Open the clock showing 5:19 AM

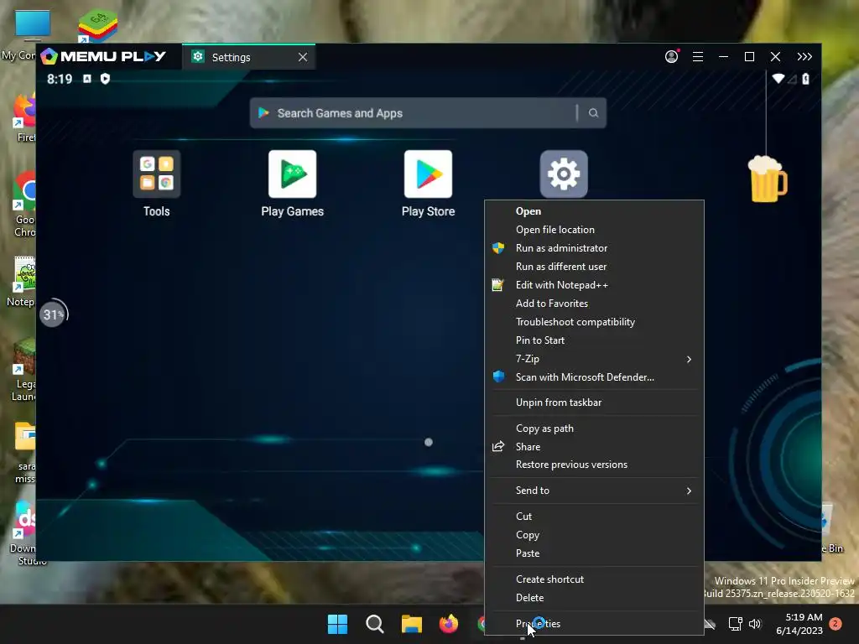point(799,624)
